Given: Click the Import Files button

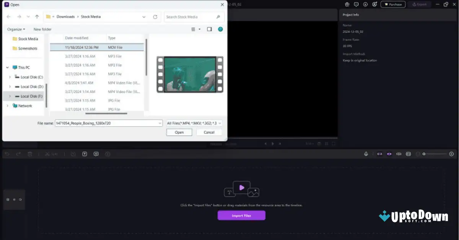Looking at the screenshot, I should point(241,216).
